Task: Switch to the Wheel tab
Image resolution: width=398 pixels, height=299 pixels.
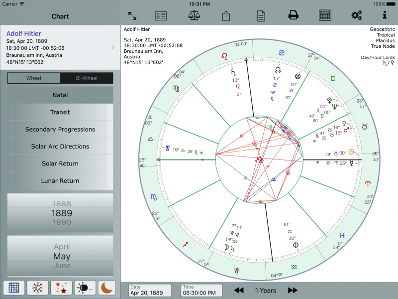Action: point(34,78)
